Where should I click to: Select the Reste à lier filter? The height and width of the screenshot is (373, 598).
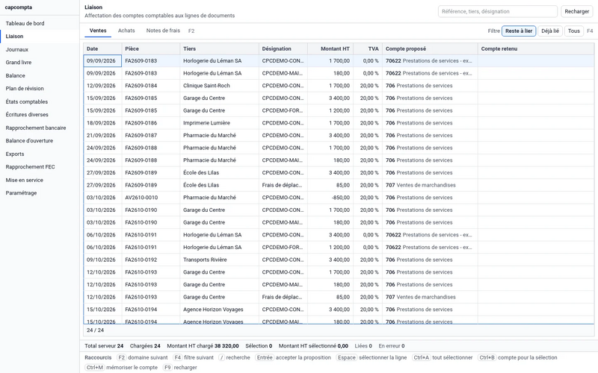point(519,31)
